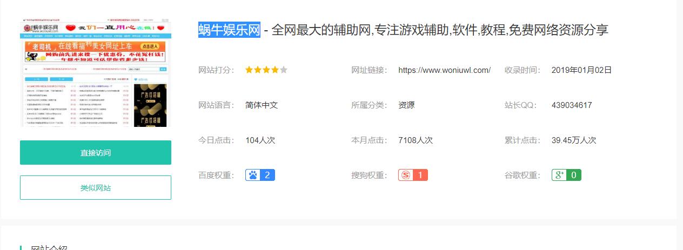Screen dimensions: 683x250
Task: Click the 收录时间 label
Action: 523,70
